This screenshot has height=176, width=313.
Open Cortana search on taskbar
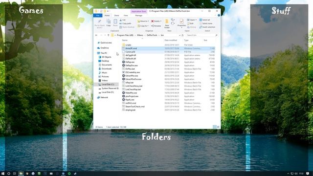[x=9, y=174]
